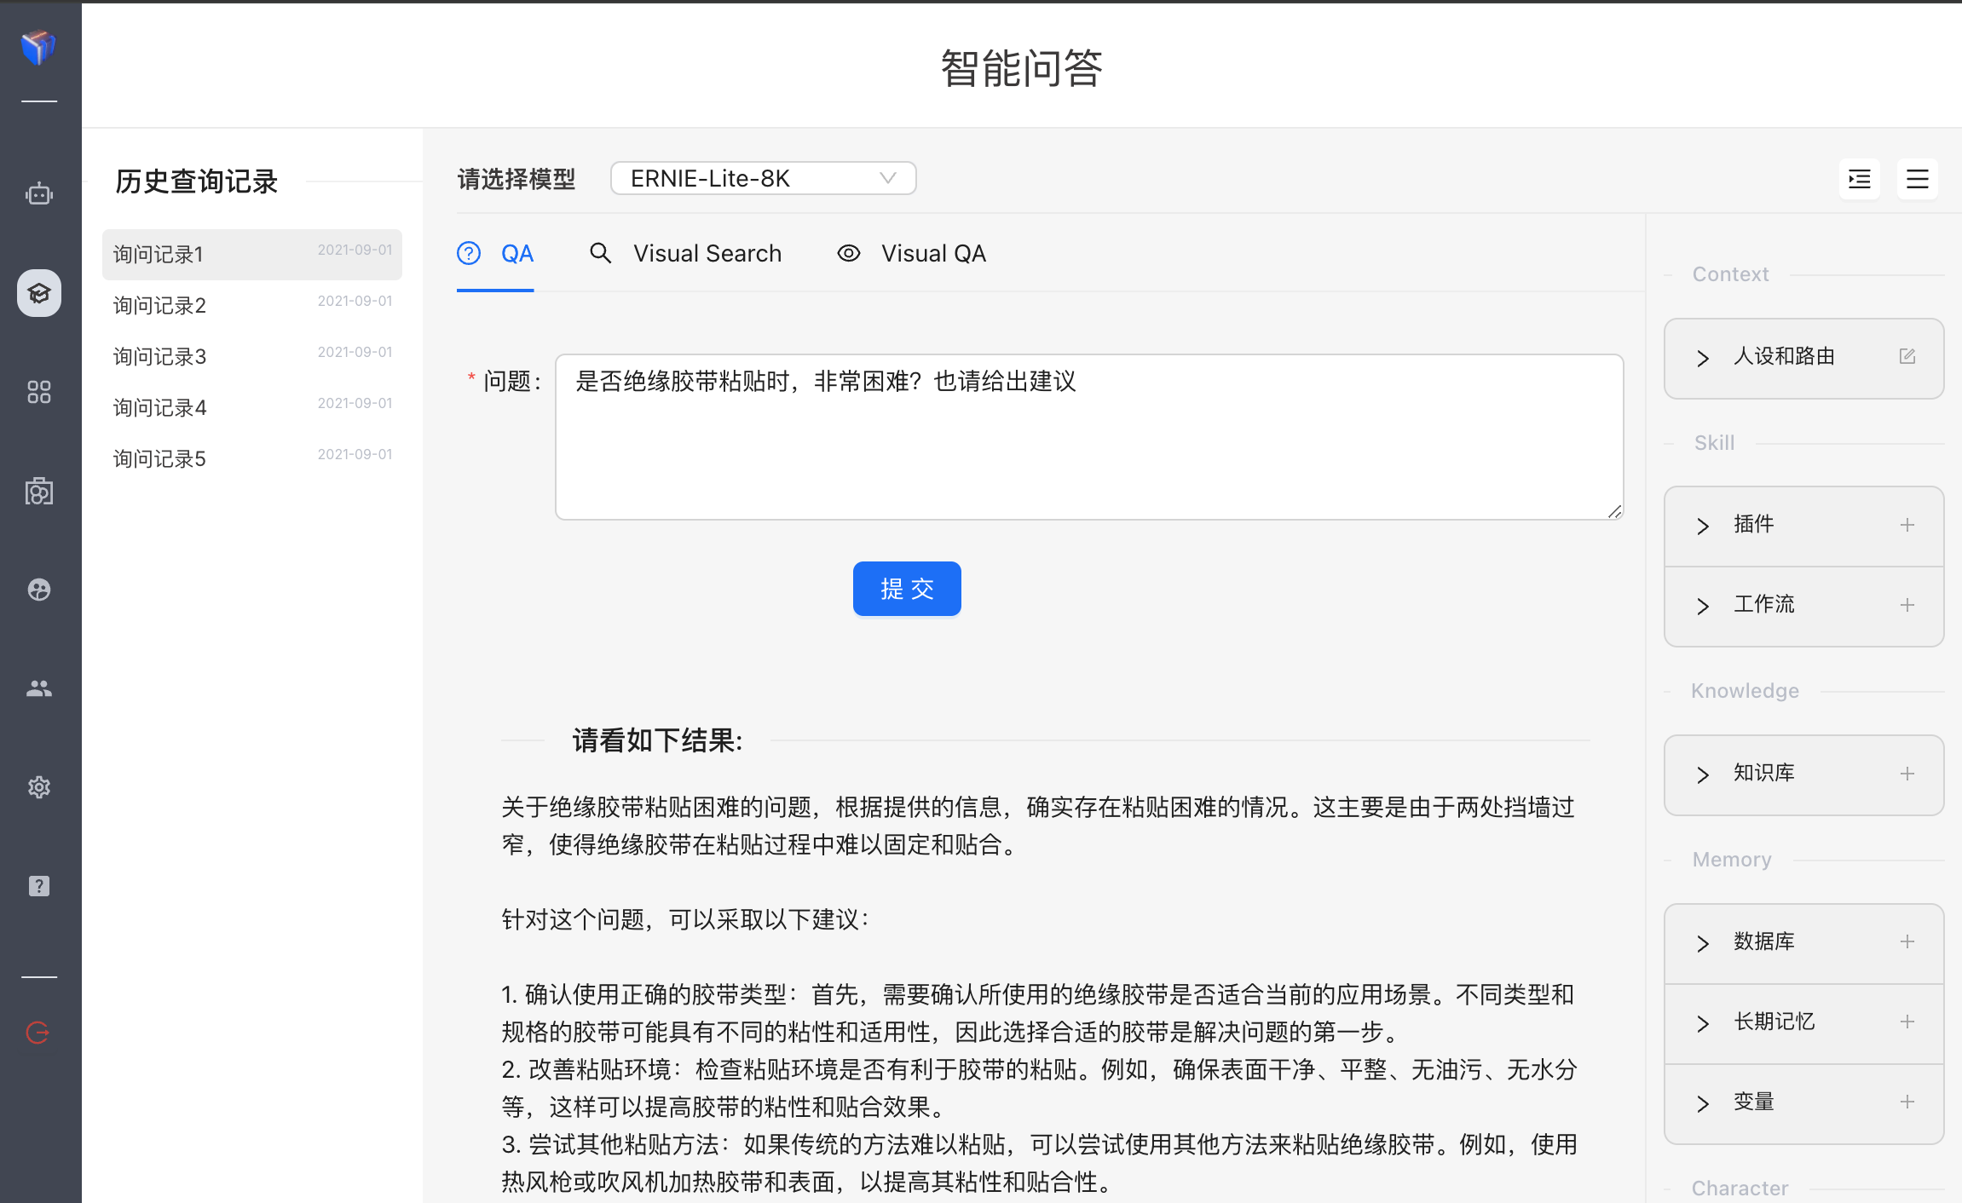Edit 人设和路由 with pencil icon
The height and width of the screenshot is (1203, 1962).
(1907, 356)
